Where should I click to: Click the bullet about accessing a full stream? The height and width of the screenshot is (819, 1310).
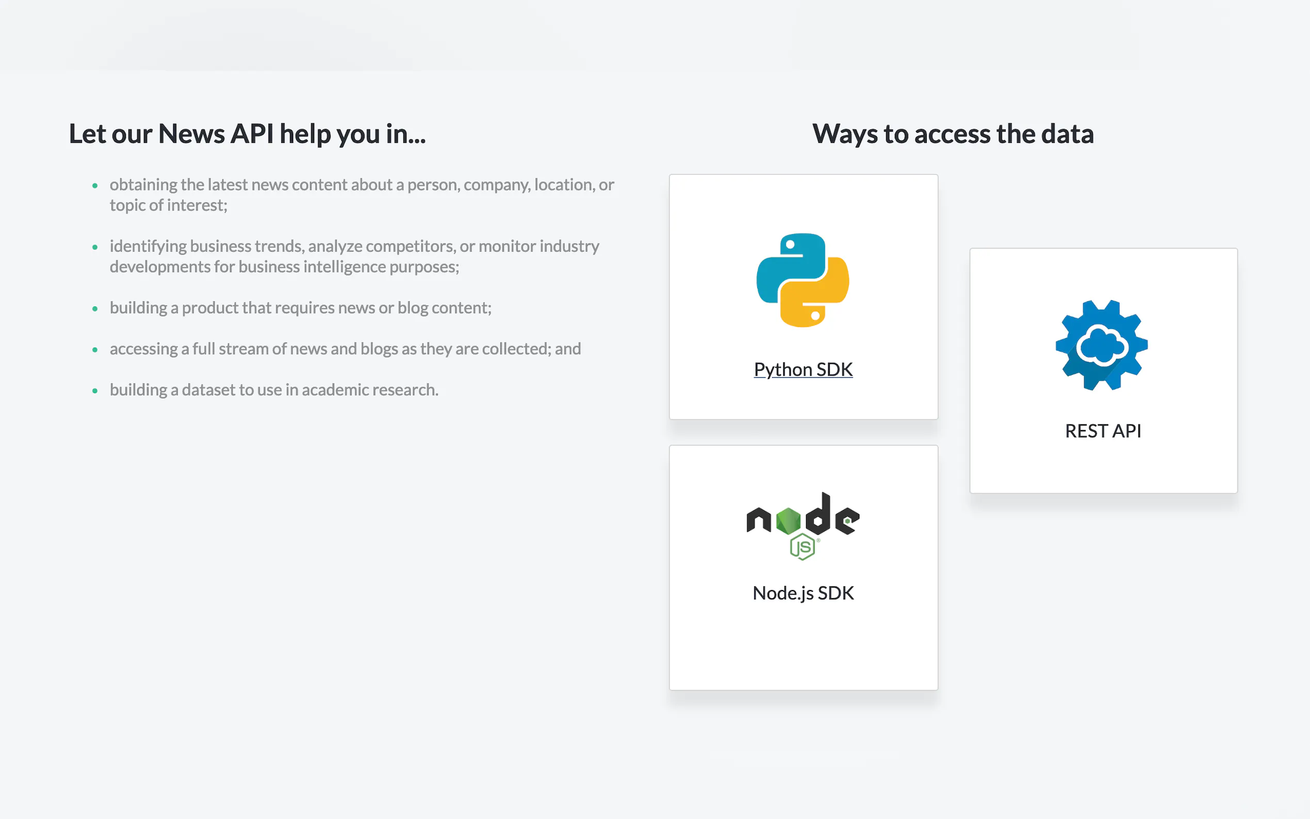click(345, 349)
